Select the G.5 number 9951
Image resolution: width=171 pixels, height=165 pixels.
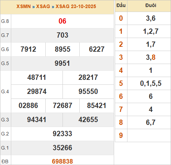click(62, 63)
